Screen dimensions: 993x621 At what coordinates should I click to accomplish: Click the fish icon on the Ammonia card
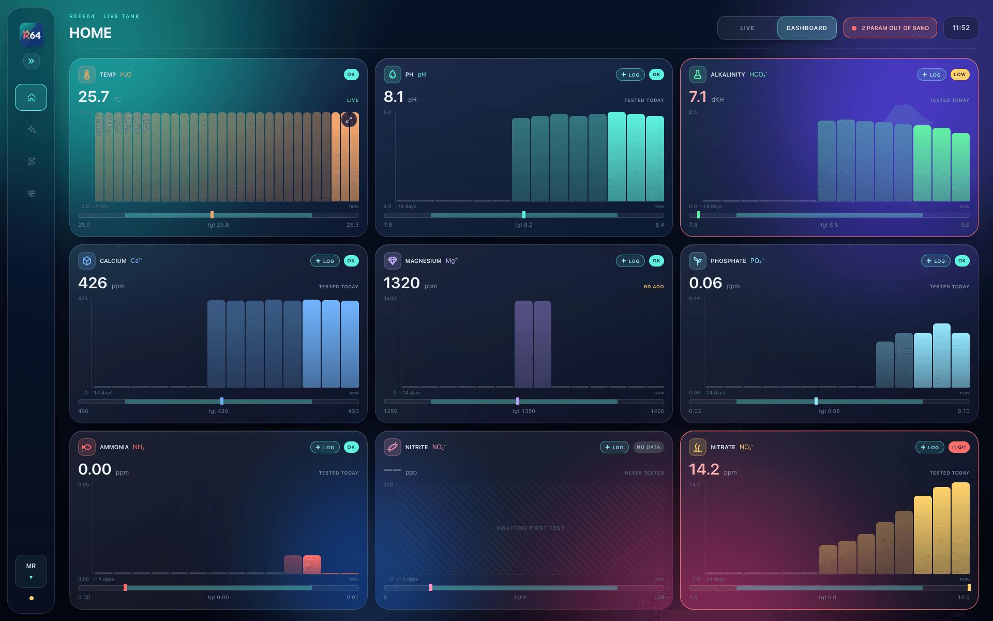pos(87,447)
